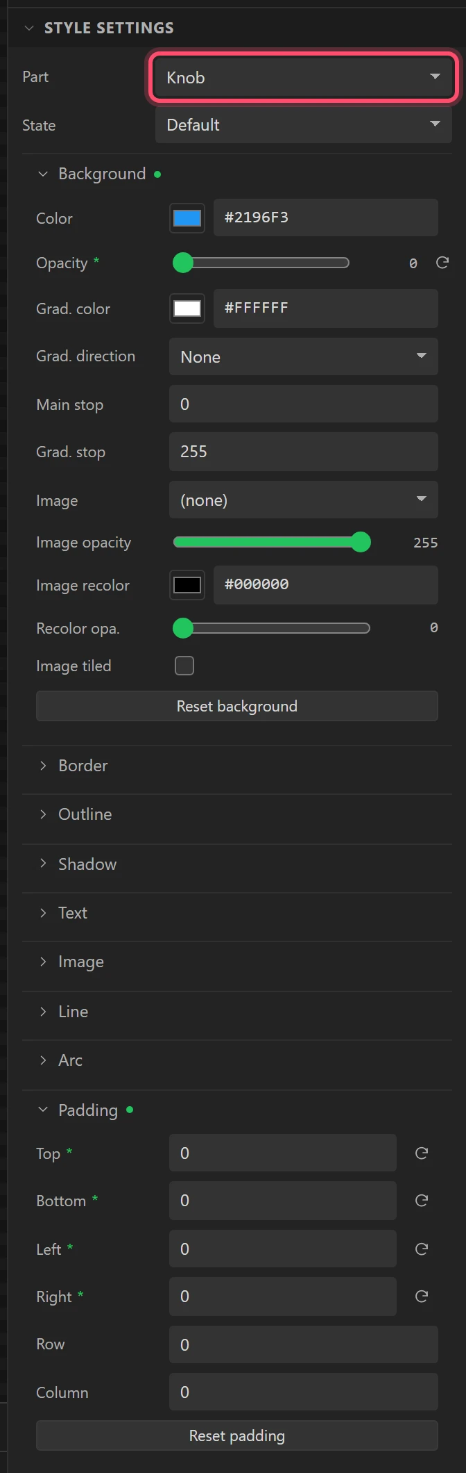Viewport: 466px width, 1473px height.
Task: Collapse the Background section
Action: (x=43, y=174)
